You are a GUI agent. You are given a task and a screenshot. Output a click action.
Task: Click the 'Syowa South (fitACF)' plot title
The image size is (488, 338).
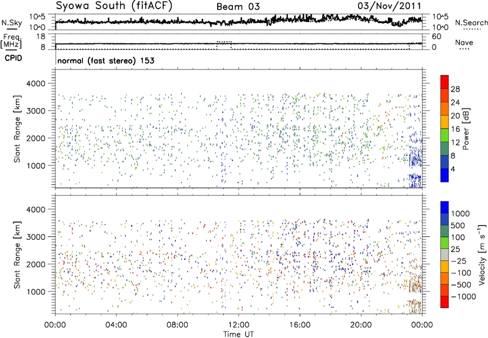tap(114, 6)
